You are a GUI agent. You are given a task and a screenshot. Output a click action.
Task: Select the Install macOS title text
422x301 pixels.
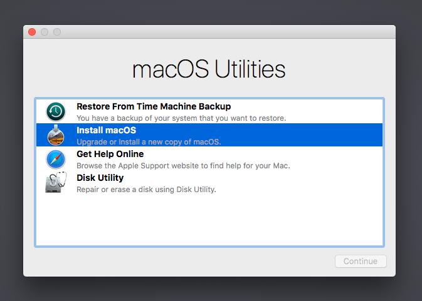coord(107,130)
